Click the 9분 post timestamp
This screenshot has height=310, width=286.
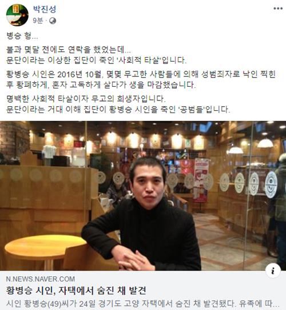(38, 21)
